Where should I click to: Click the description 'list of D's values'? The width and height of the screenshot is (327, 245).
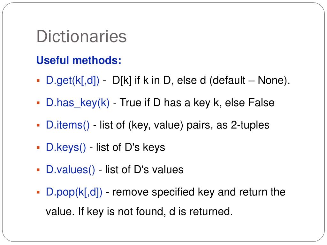(x=144, y=170)
